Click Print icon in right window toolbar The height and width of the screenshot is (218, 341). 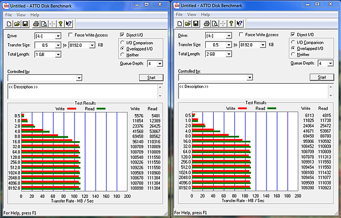click(207, 23)
